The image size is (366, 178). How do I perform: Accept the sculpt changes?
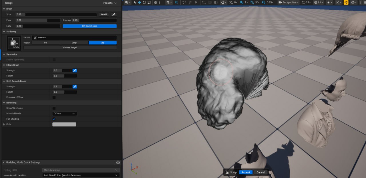[246, 172]
